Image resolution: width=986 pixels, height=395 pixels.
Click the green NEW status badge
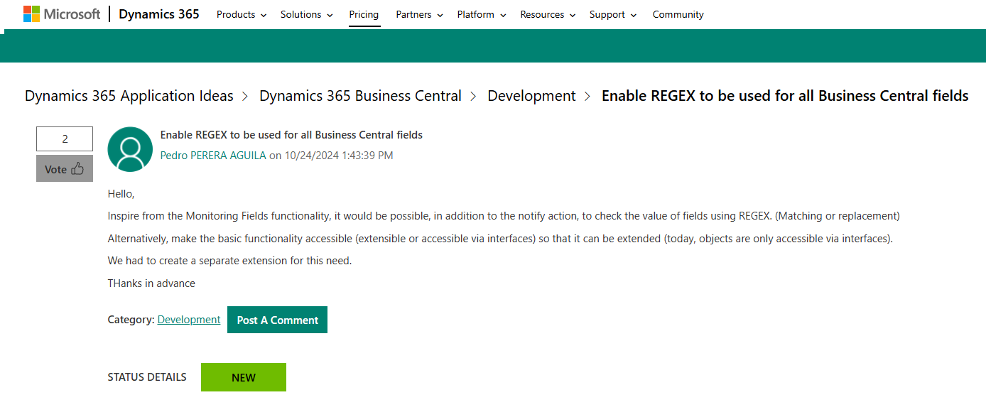244,377
